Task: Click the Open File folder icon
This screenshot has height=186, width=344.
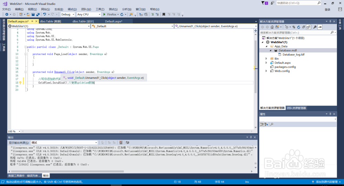Action: 28,14
